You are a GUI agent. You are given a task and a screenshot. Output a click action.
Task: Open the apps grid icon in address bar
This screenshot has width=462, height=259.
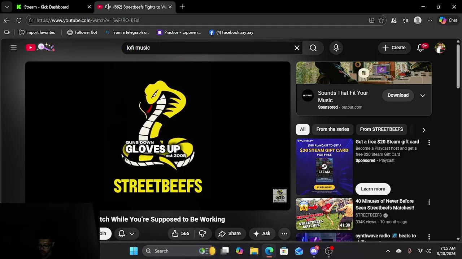click(371, 20)
